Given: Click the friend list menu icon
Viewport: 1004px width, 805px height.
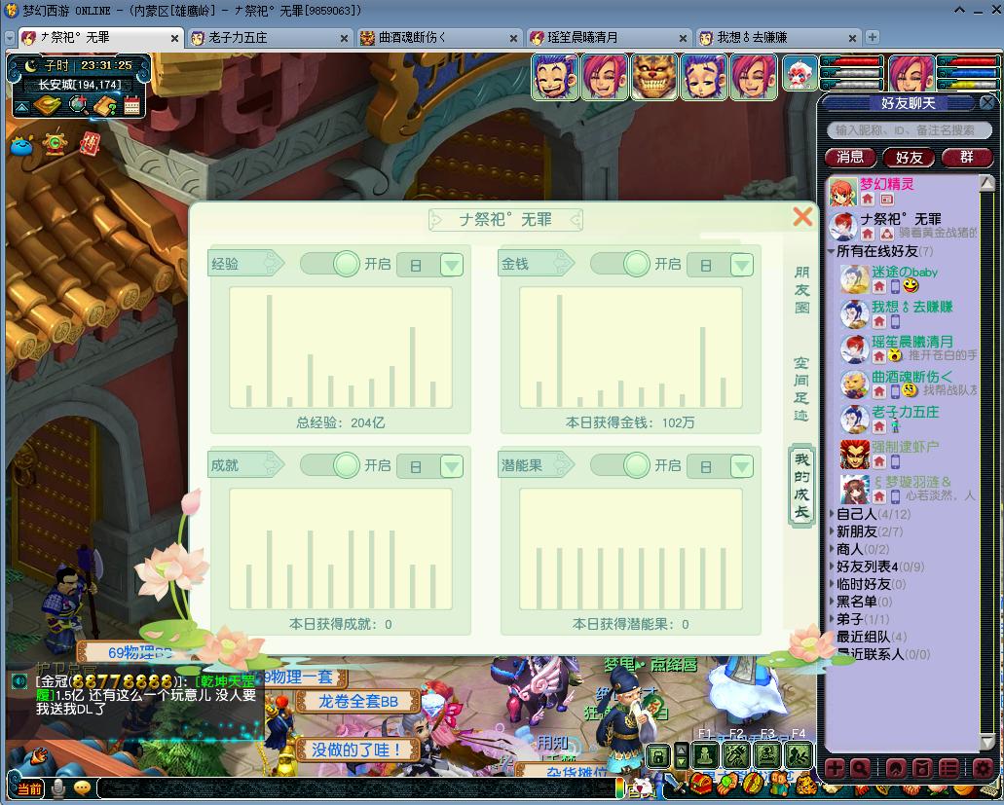Looking at the screenshot, I should point(948,767).
